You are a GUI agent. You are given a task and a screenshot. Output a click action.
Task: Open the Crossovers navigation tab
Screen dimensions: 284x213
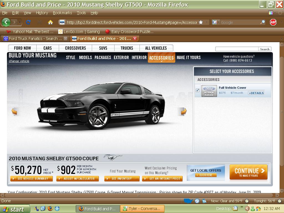coord(75,48)
